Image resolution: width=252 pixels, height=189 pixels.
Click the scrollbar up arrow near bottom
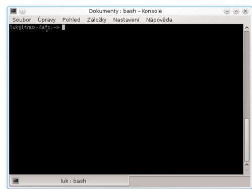point(246,165)
